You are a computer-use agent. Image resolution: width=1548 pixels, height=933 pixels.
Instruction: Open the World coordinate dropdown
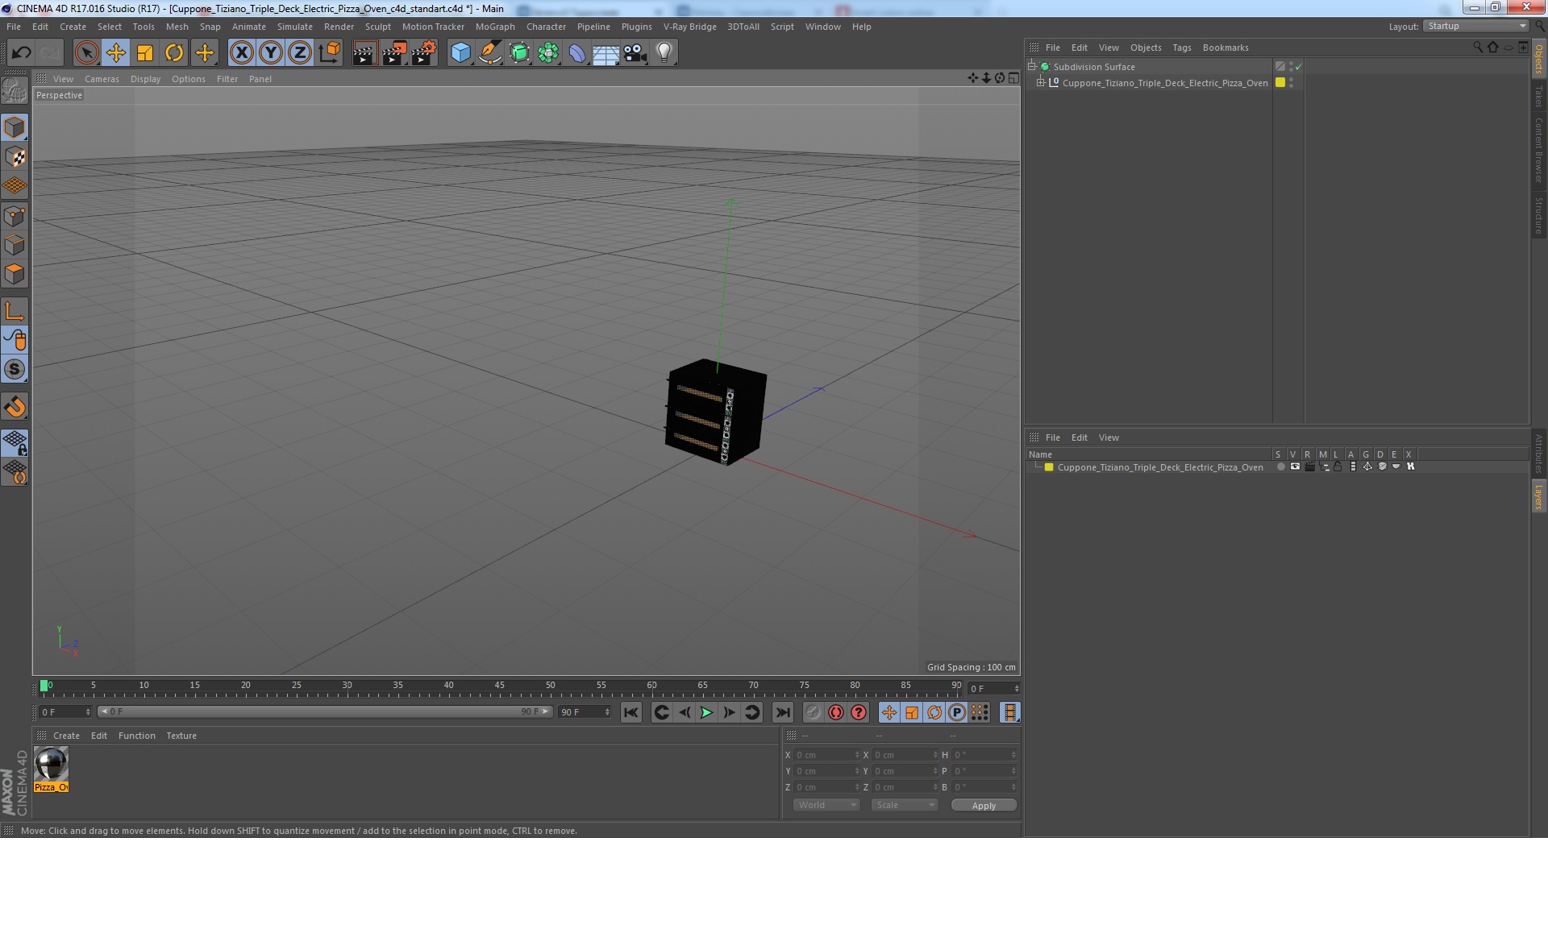pyautogui.click(x=826, y=805)
